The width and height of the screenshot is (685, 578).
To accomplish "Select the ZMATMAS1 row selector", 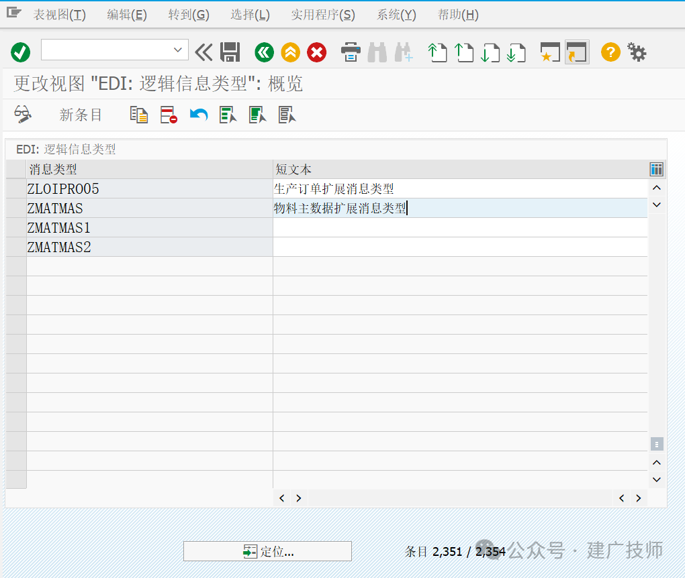I will (16, 228).
